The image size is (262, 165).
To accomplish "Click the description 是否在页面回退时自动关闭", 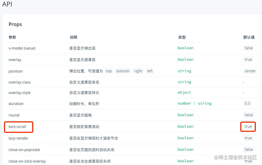I will click(92, 150).
